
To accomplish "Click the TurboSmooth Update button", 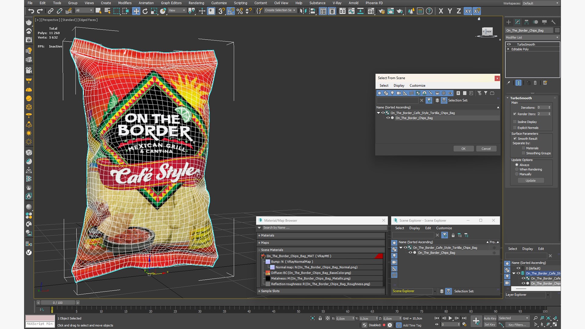I will pos(530,181).
